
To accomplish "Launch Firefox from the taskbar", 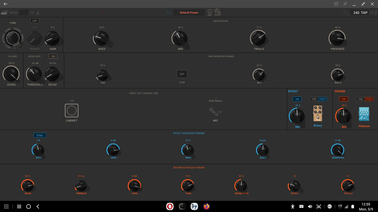I will tap(206, 206).
